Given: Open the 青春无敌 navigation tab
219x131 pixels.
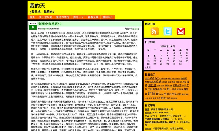Looking at the screenshot, I should (x=93, y=17).
